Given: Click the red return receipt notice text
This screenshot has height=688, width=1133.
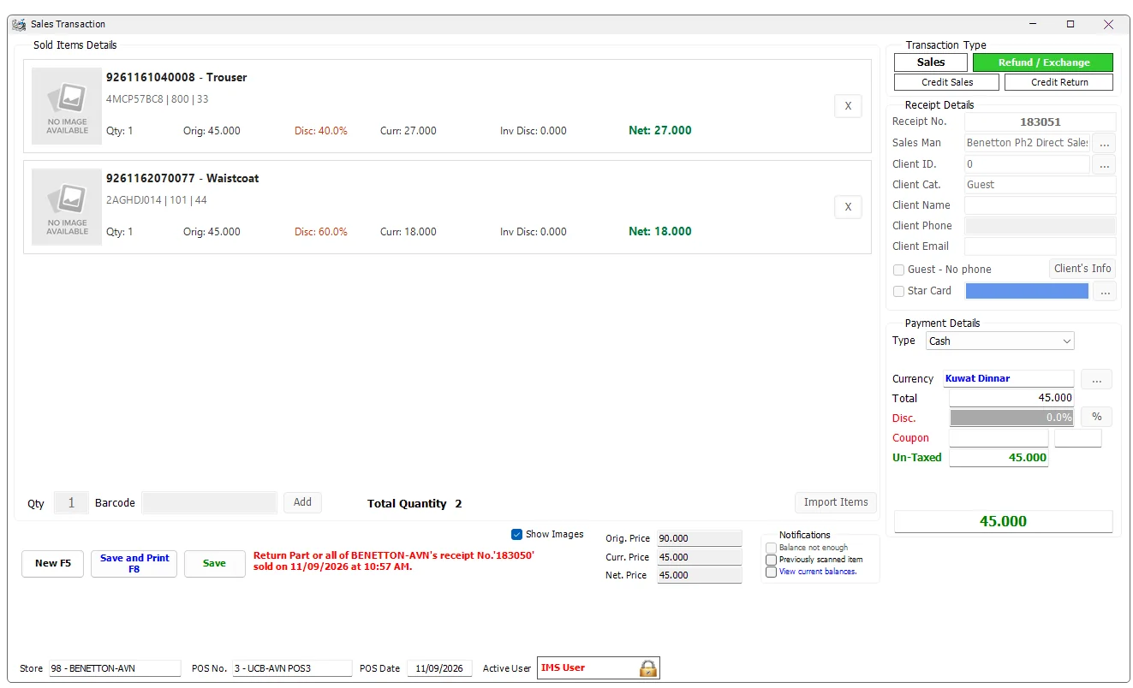Looking at the screenshot, I should pos(394,561).
